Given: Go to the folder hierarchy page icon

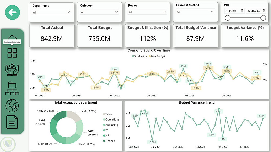Looking at the screenshot, I should coord(12,88).
